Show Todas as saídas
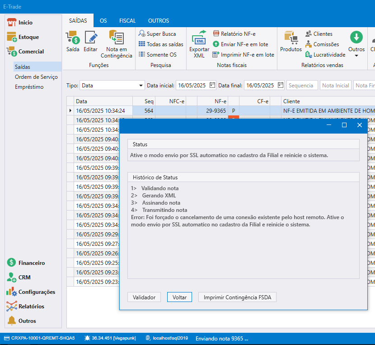Image resolution: width=375 pixels, height=345 pixels. tap(161, 44)
